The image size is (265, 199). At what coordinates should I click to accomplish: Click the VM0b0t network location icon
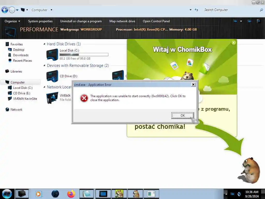(x=52, y=98)
